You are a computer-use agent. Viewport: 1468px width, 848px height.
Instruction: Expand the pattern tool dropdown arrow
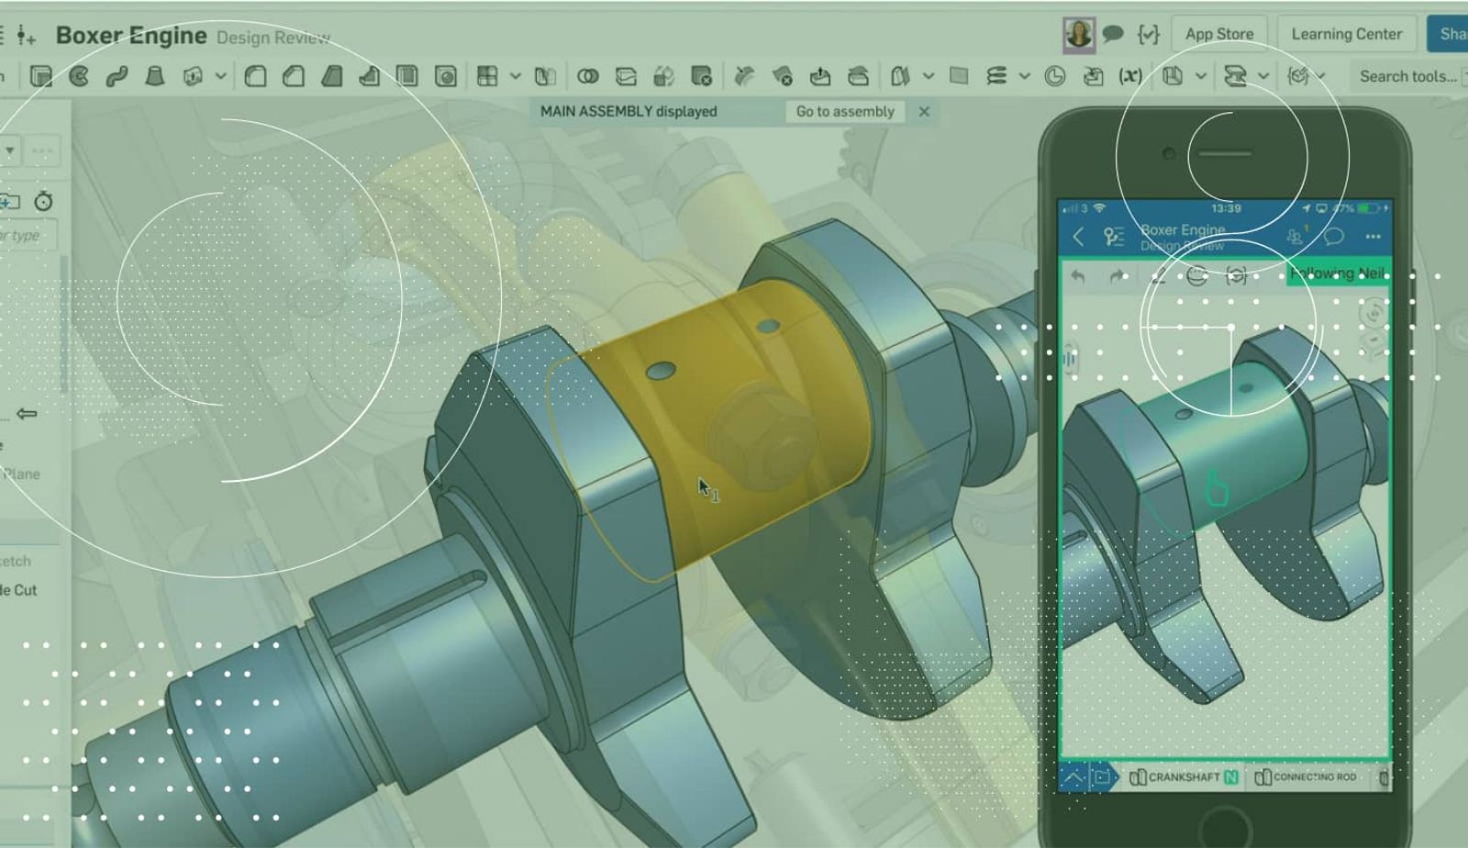pyautogui.click(x=515, y=76)
